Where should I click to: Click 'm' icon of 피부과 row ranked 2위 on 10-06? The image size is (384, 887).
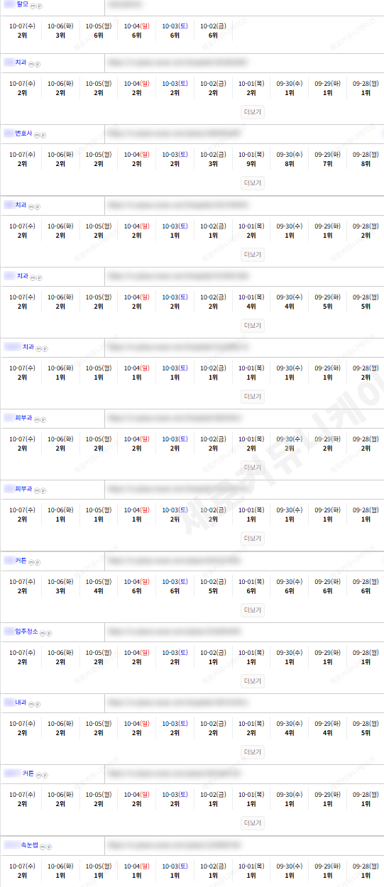(x=38, y=419)
